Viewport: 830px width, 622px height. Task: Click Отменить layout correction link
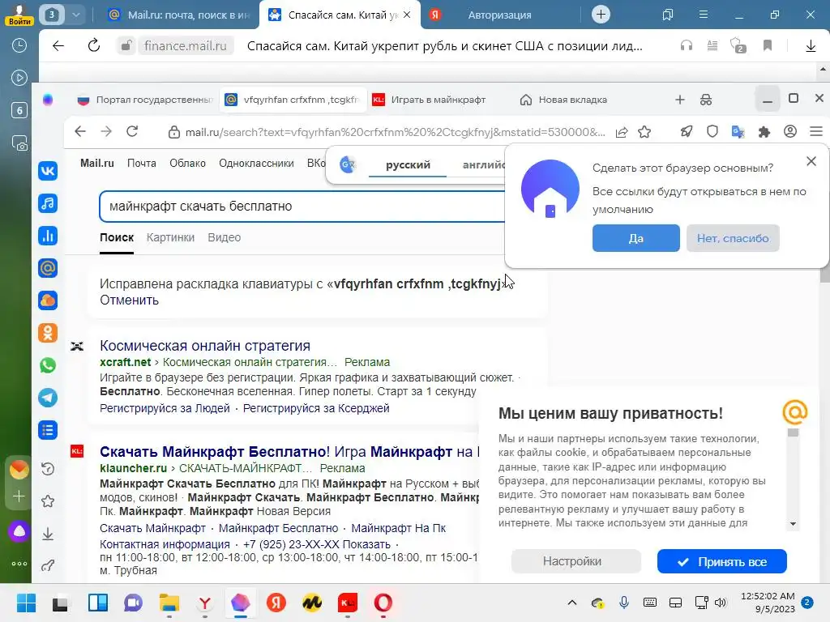129,300
